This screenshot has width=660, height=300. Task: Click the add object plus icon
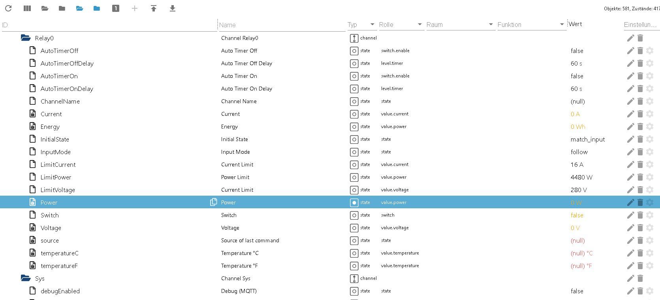pyautogui.click(x=135, y=8)
